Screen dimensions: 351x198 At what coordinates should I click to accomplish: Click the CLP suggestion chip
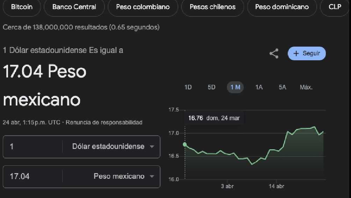(335, 7)
